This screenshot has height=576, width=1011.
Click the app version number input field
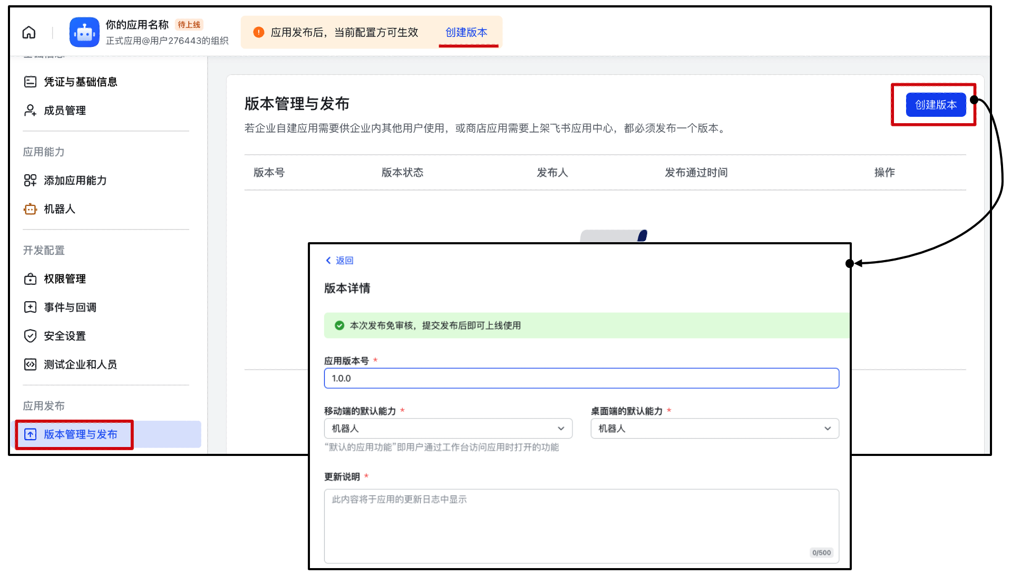tap(581, 379)
